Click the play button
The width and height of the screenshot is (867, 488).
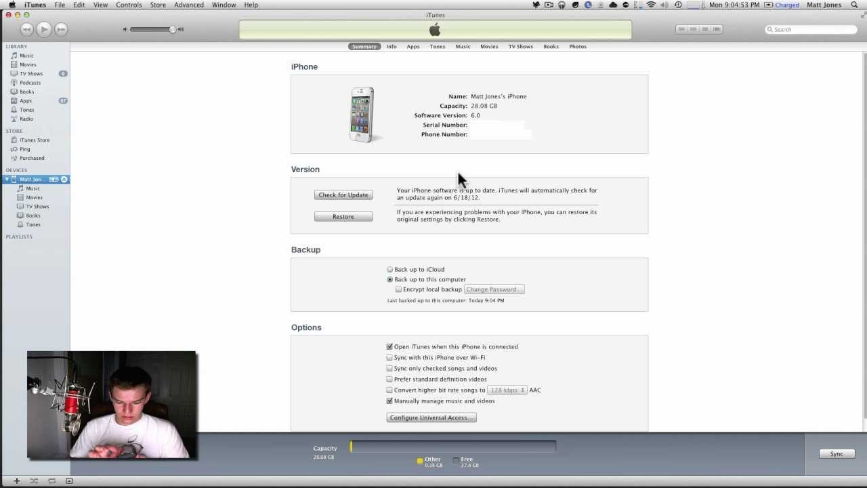43,29
